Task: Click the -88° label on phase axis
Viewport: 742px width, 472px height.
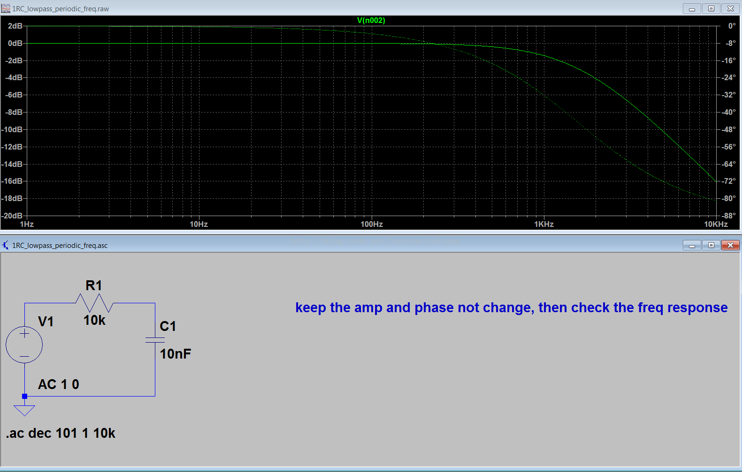Action: (729, 216)
